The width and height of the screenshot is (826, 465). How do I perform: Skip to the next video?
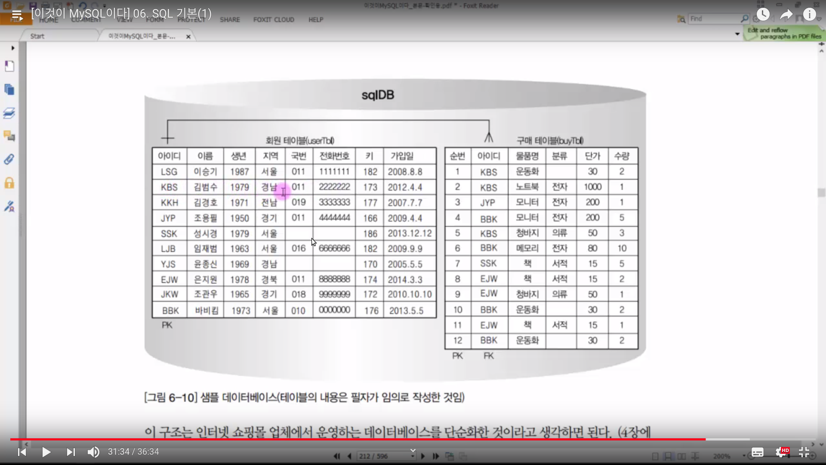point(71,452)
